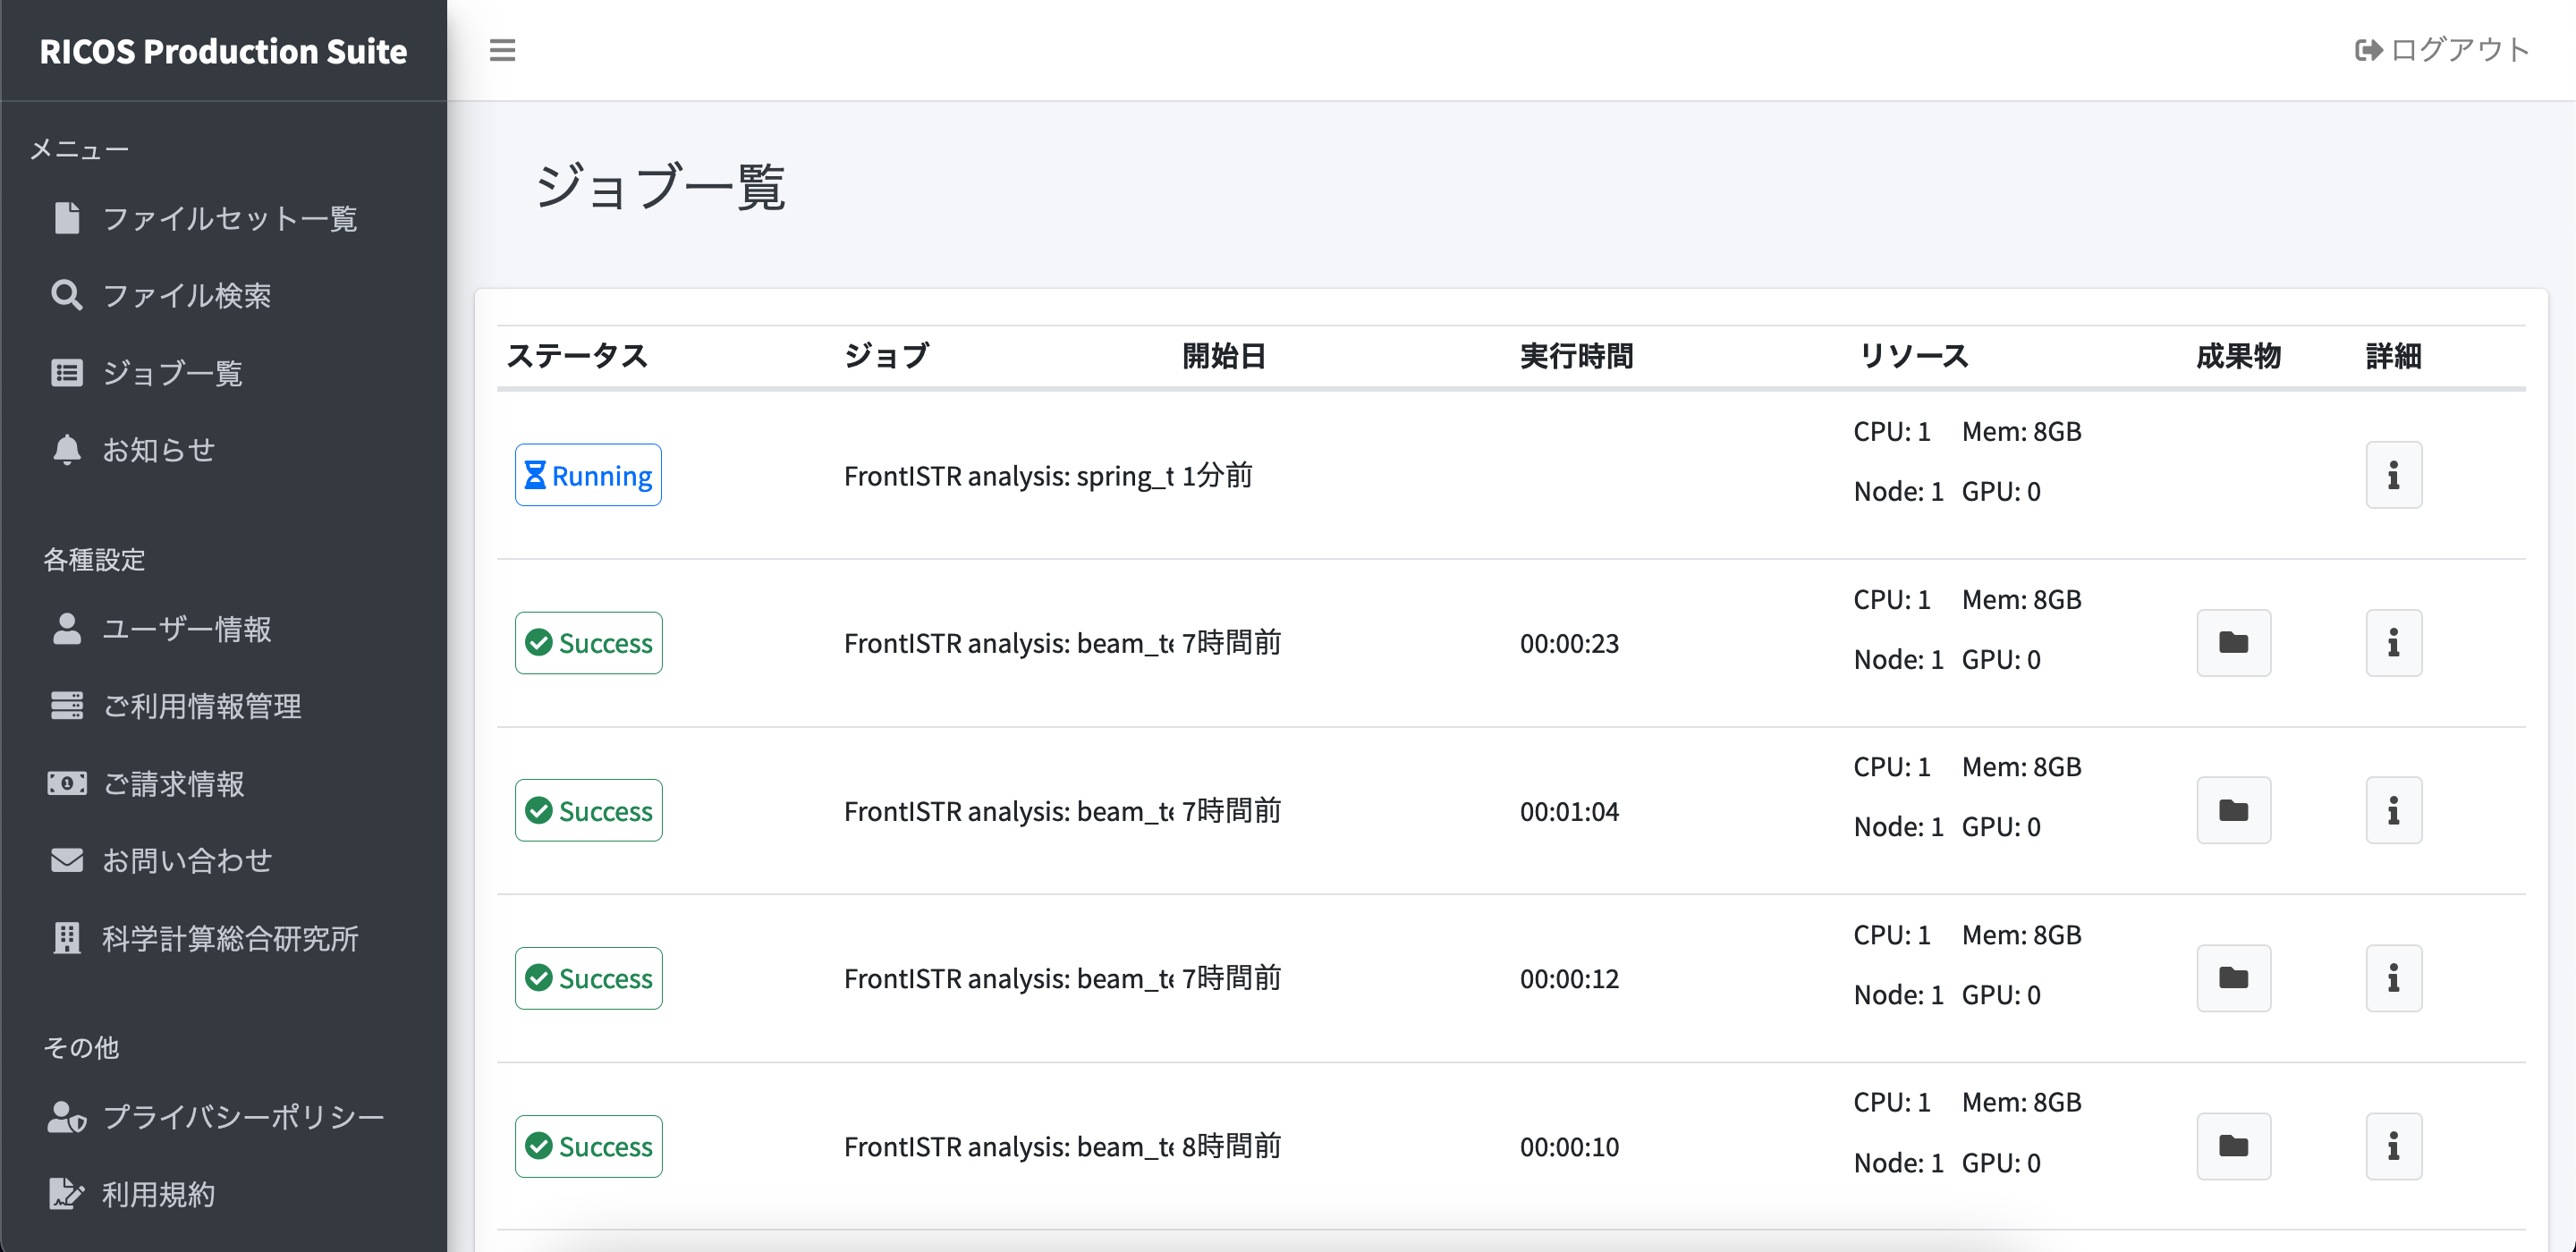
Task: Open detail info for the Running spring job
Action: coord(2393,475)
